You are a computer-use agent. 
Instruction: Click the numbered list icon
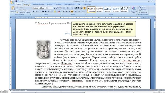68,8
